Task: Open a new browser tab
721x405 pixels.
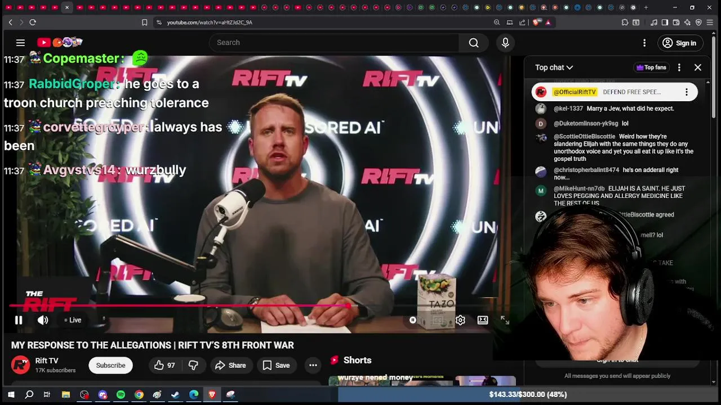Action: tap(646, 8)
